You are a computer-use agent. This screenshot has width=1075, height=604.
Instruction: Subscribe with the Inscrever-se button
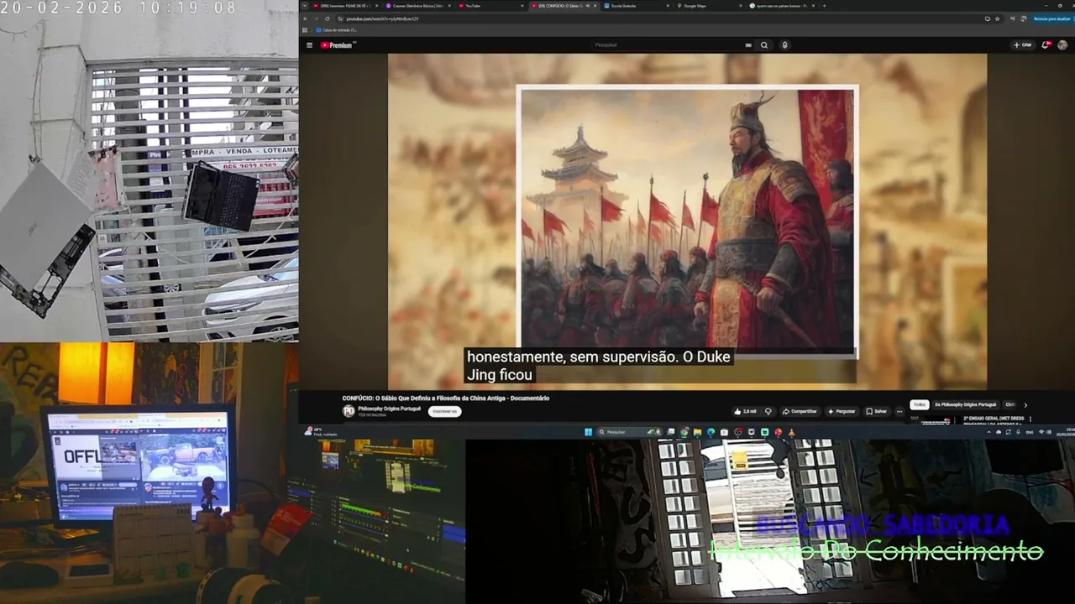click(443, 411)
